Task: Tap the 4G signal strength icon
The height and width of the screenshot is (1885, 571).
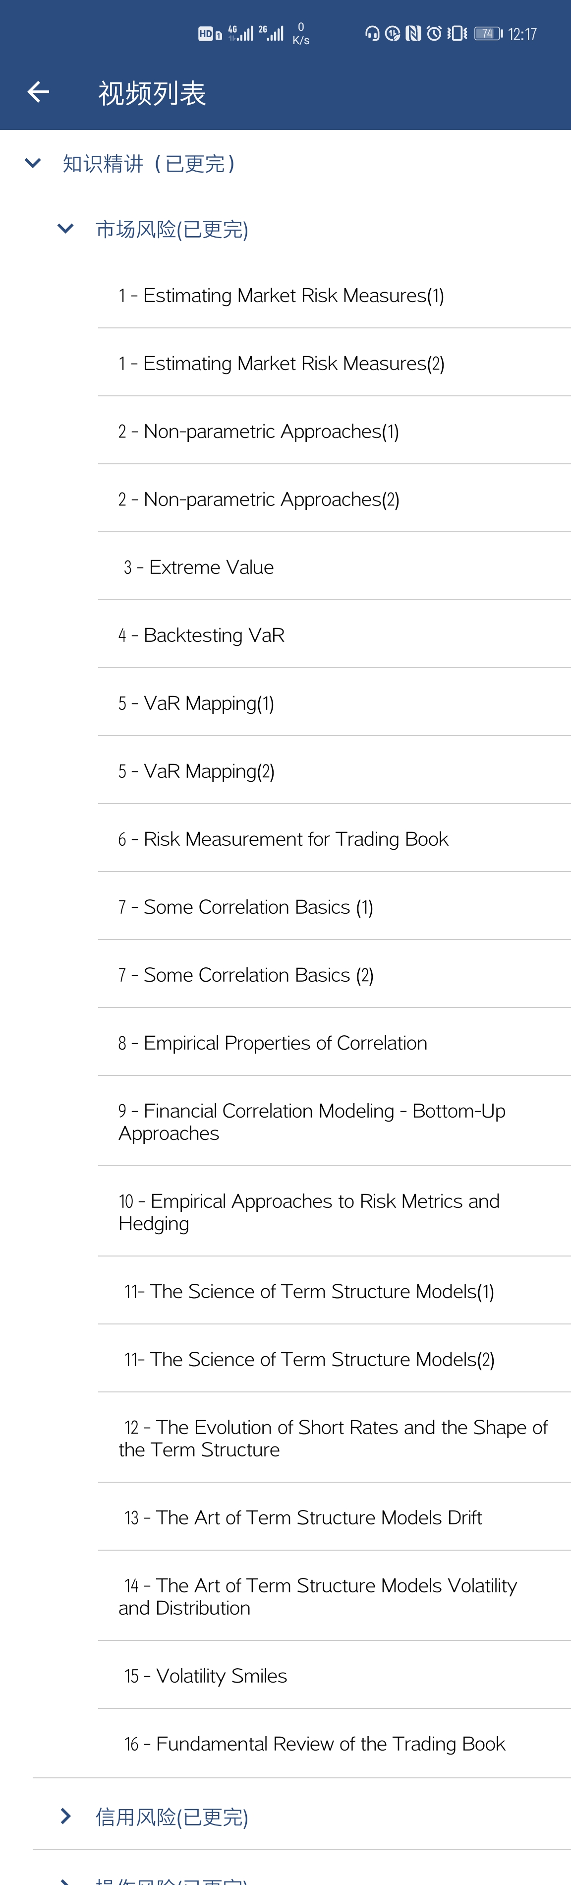Action: (241, 33)
